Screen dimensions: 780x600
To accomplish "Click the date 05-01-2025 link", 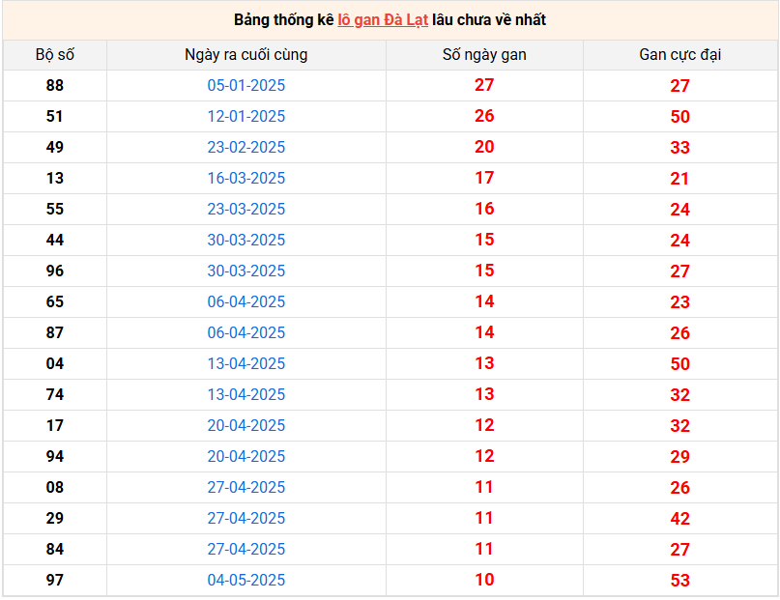I will 246,86.
